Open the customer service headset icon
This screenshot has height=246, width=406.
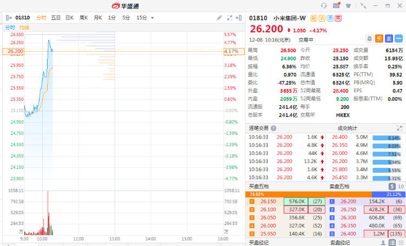(x=324, y=5)
